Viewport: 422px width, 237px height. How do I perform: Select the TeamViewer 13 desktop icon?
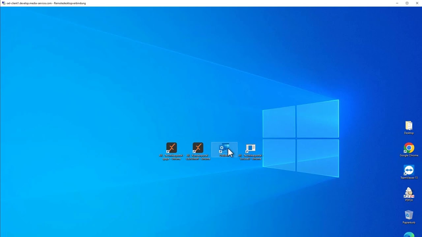tap(409, 172)
